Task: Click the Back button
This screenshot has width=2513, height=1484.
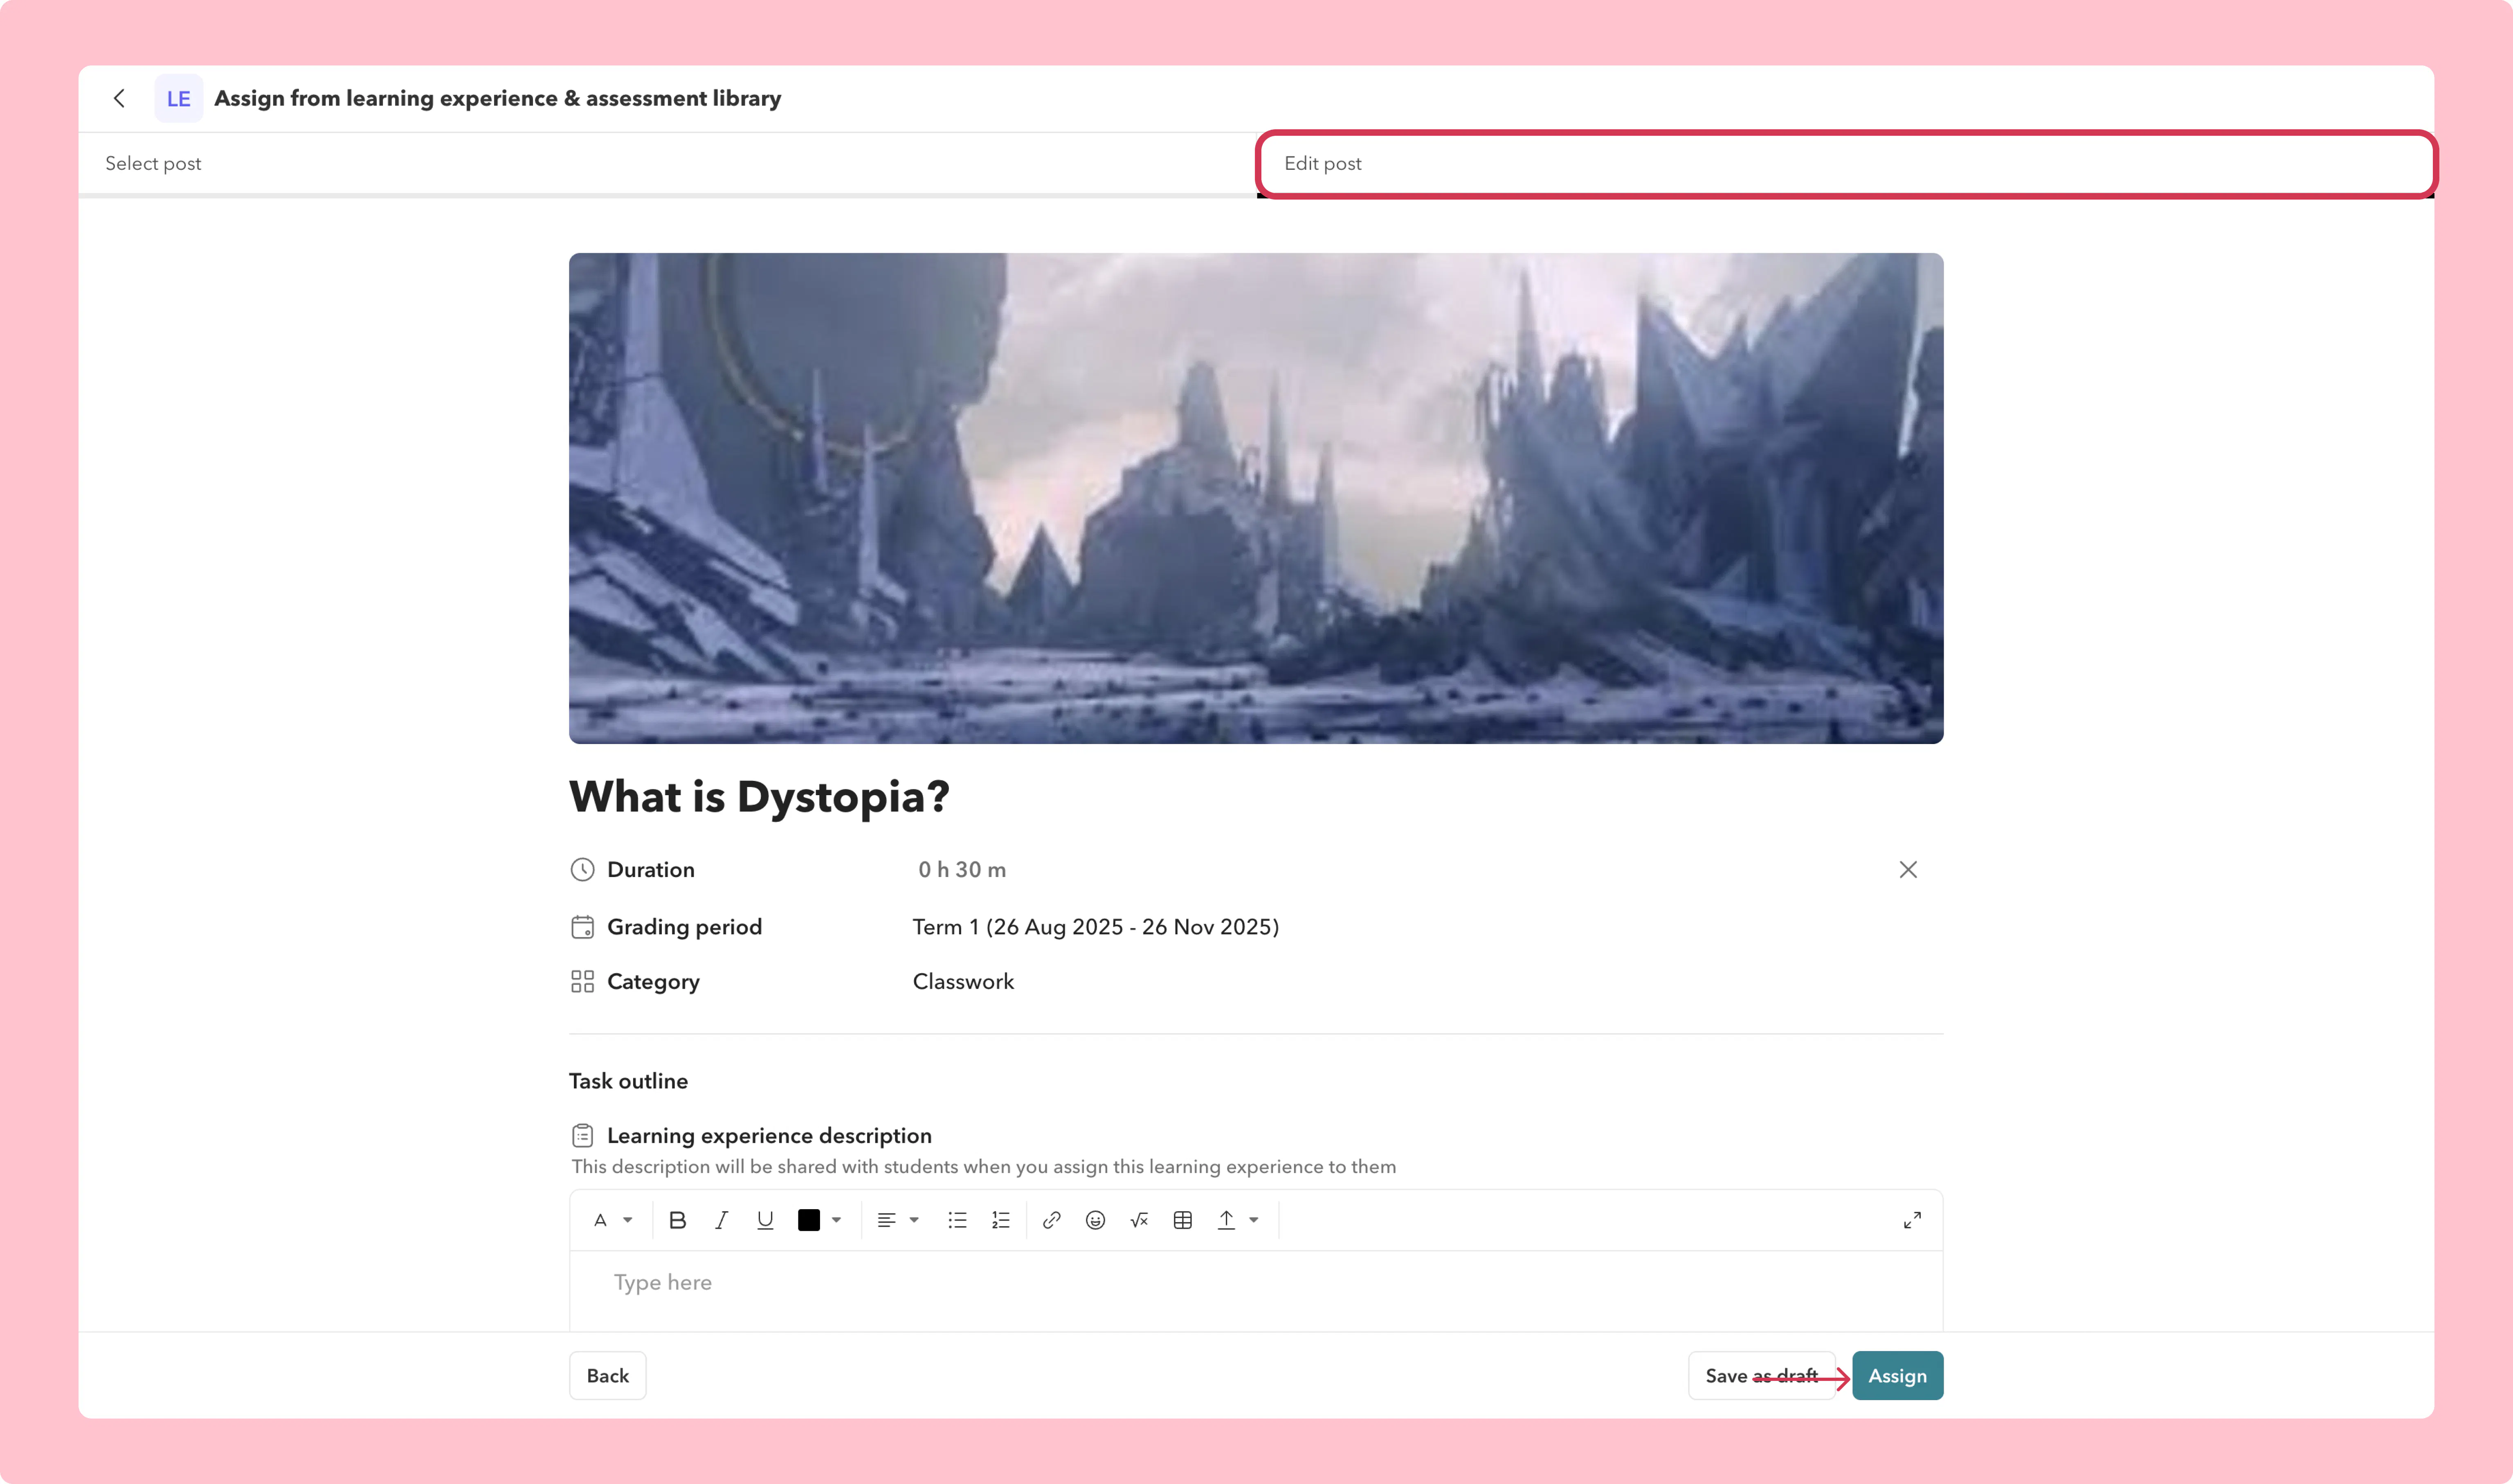Action: pos(607,1376)
